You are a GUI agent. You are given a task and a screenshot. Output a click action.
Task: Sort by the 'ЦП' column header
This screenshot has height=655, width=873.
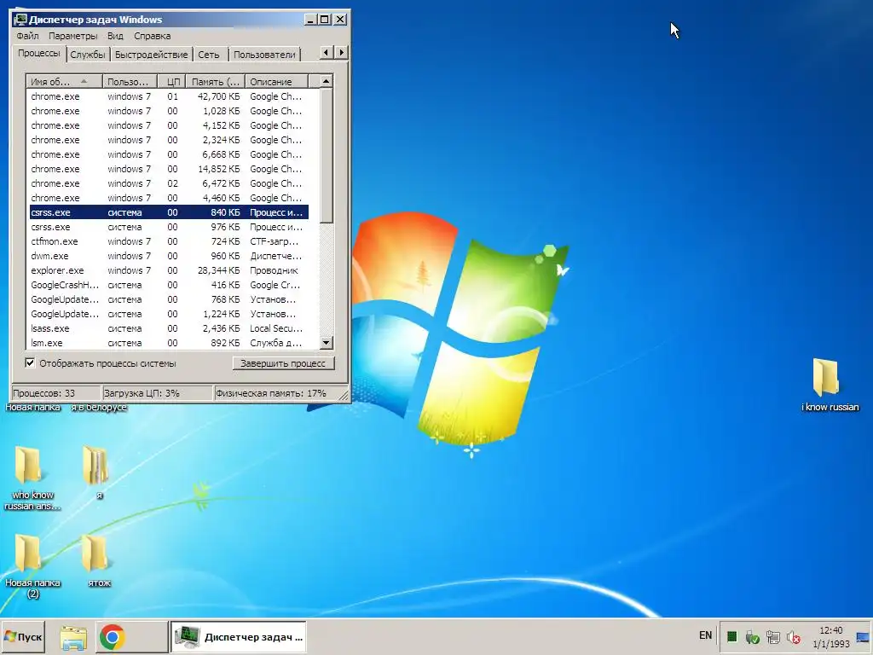click(x=172, y=82)
